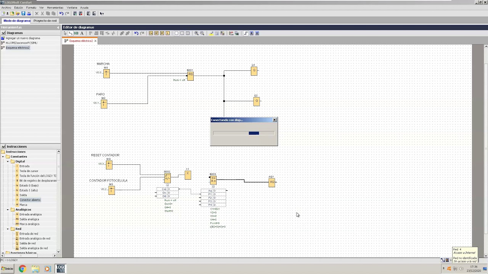Viewport: 488px width, 274px height.
Task: Open the Formato menu
Action: pyautogui.click(x=31, y=8)
